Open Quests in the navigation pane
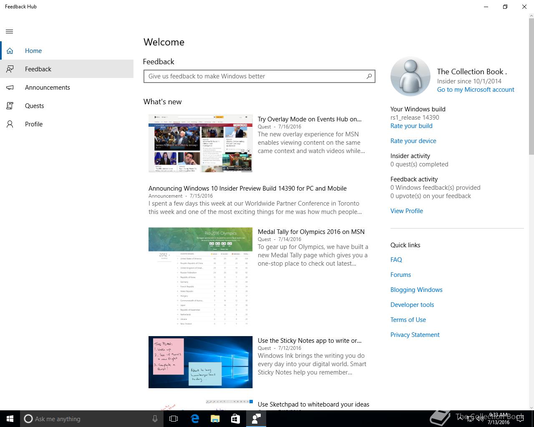 click(67, 106)
